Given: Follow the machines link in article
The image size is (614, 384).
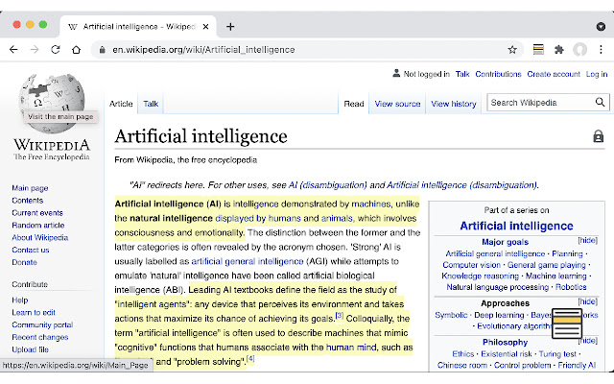Looking at the screenshot, I should (371, 204).
